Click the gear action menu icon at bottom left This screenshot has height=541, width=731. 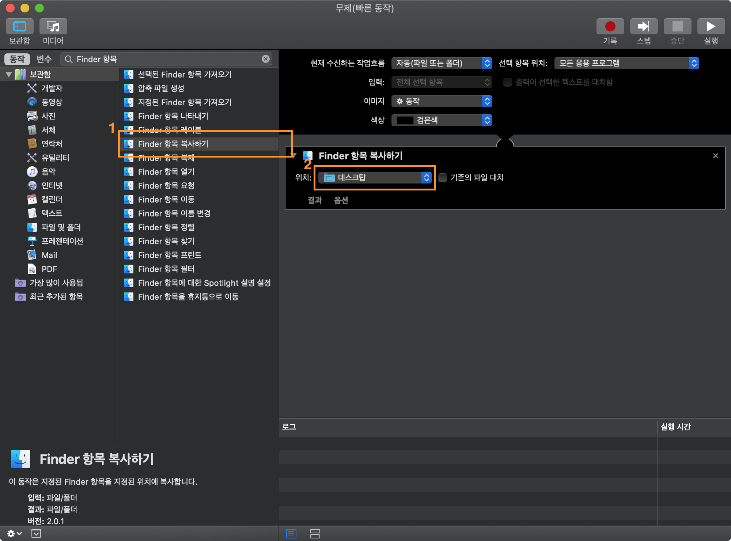[x=14, y=534]
